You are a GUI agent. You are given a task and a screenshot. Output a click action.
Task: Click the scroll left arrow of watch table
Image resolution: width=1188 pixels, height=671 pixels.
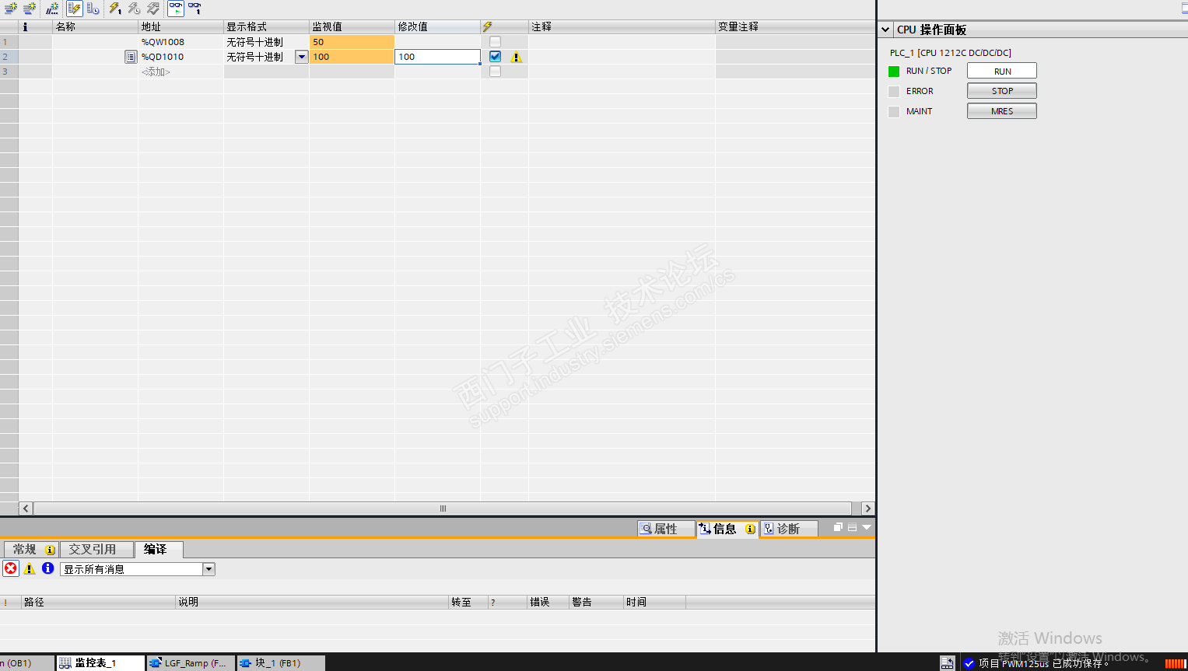[26, 508]
